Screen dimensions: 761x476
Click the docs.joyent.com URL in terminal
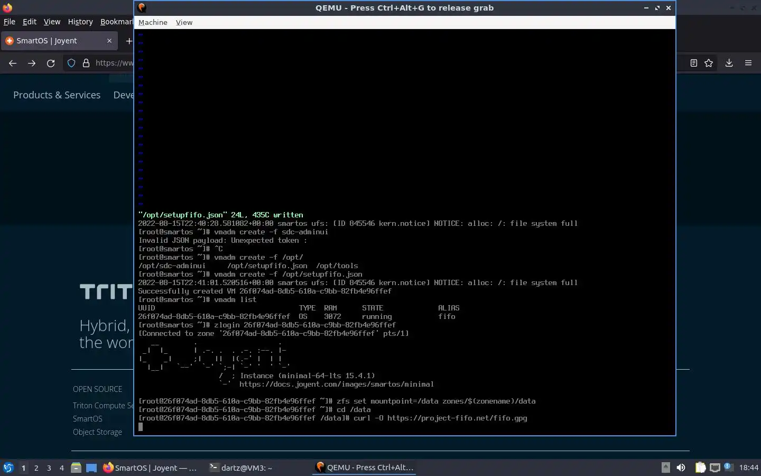(337, 384)
